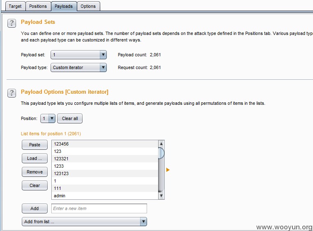Screen dimensions: 313x231
Task: Select list item 111
Action: 105,188
